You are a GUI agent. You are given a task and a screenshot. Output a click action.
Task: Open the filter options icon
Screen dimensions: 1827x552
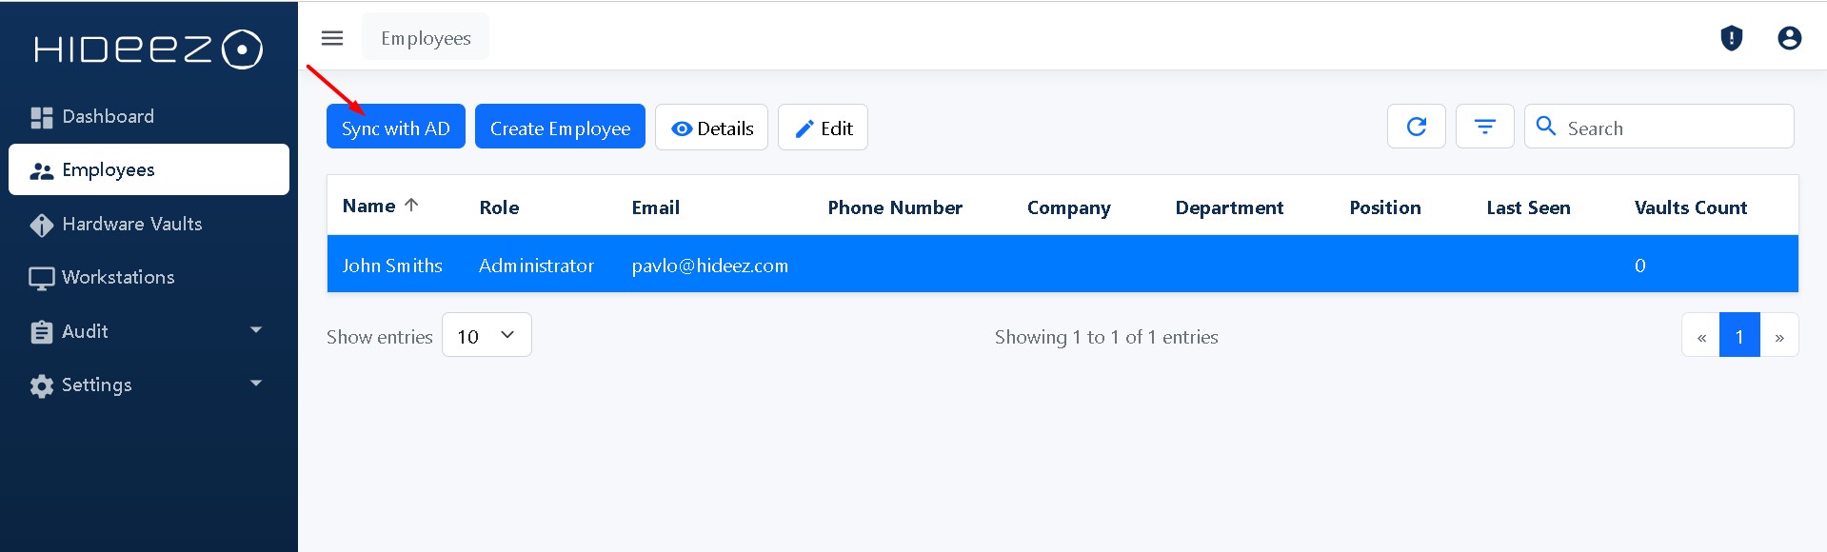tap(1485, 127)
